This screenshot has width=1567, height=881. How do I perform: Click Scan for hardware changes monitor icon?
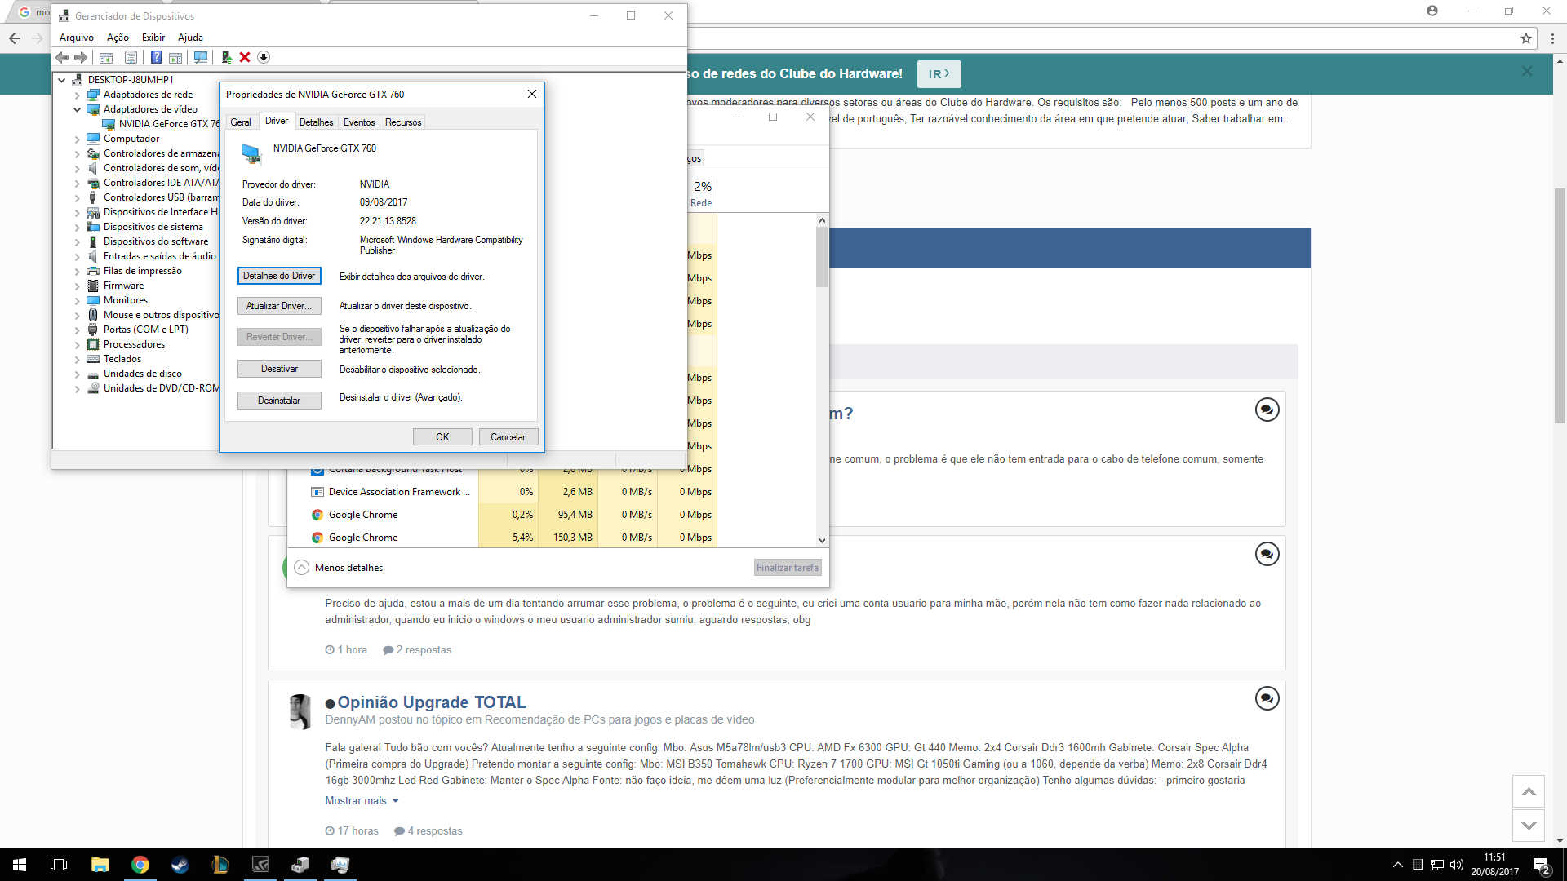pos(201,57)
